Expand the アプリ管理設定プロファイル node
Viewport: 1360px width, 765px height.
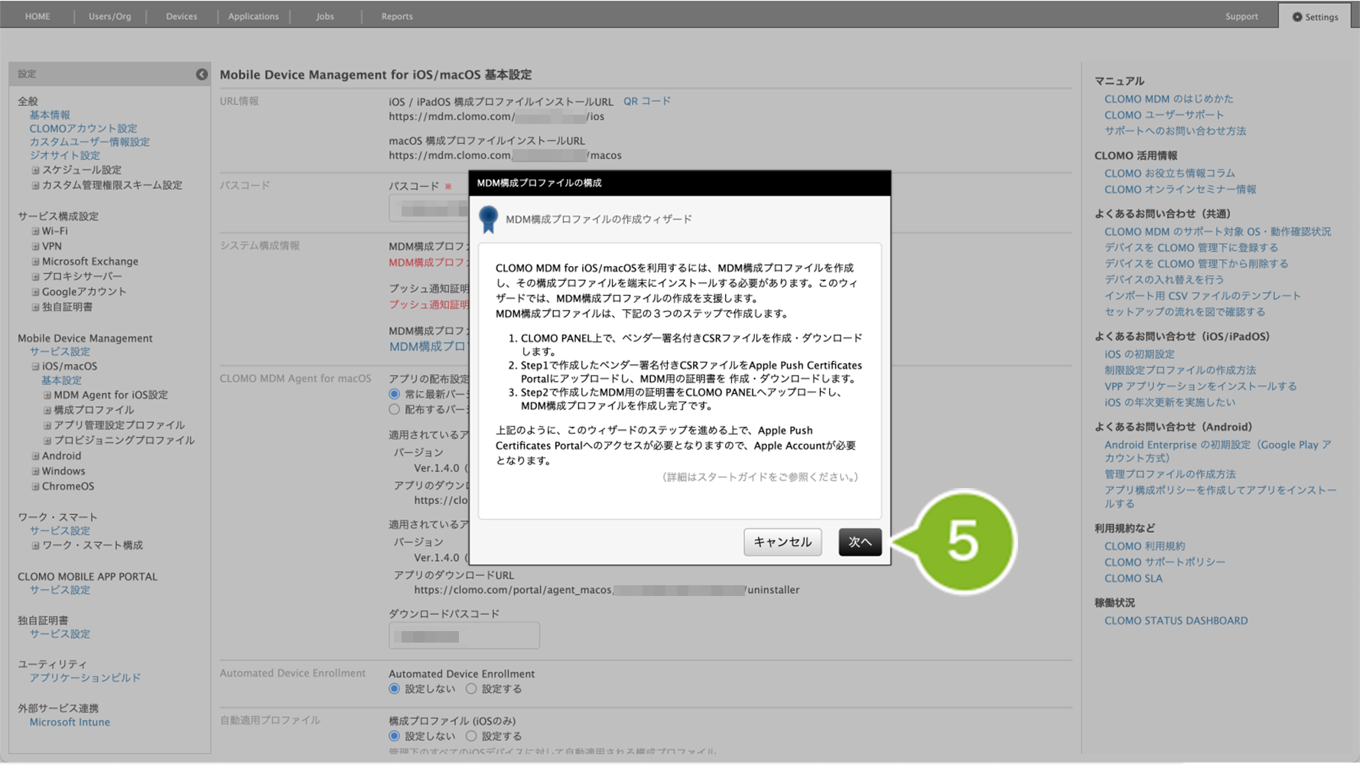pyautogui.click(x=47, y=425)
